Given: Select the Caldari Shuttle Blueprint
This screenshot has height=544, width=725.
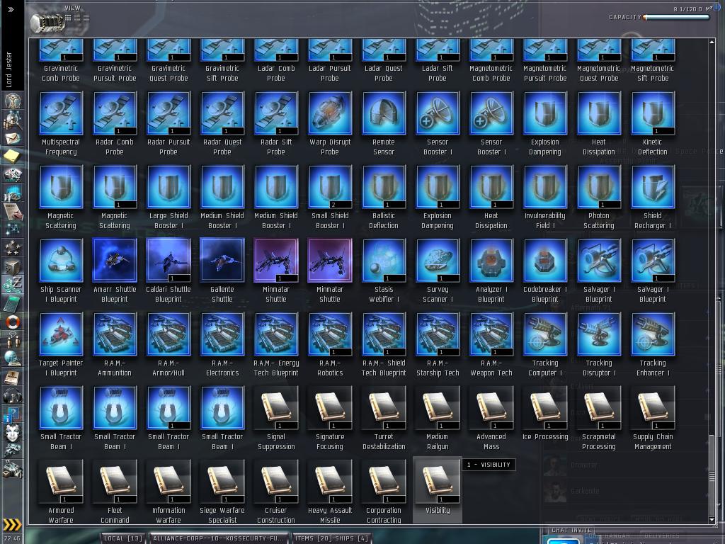Looking at the screenshot, I should point(169,271).
